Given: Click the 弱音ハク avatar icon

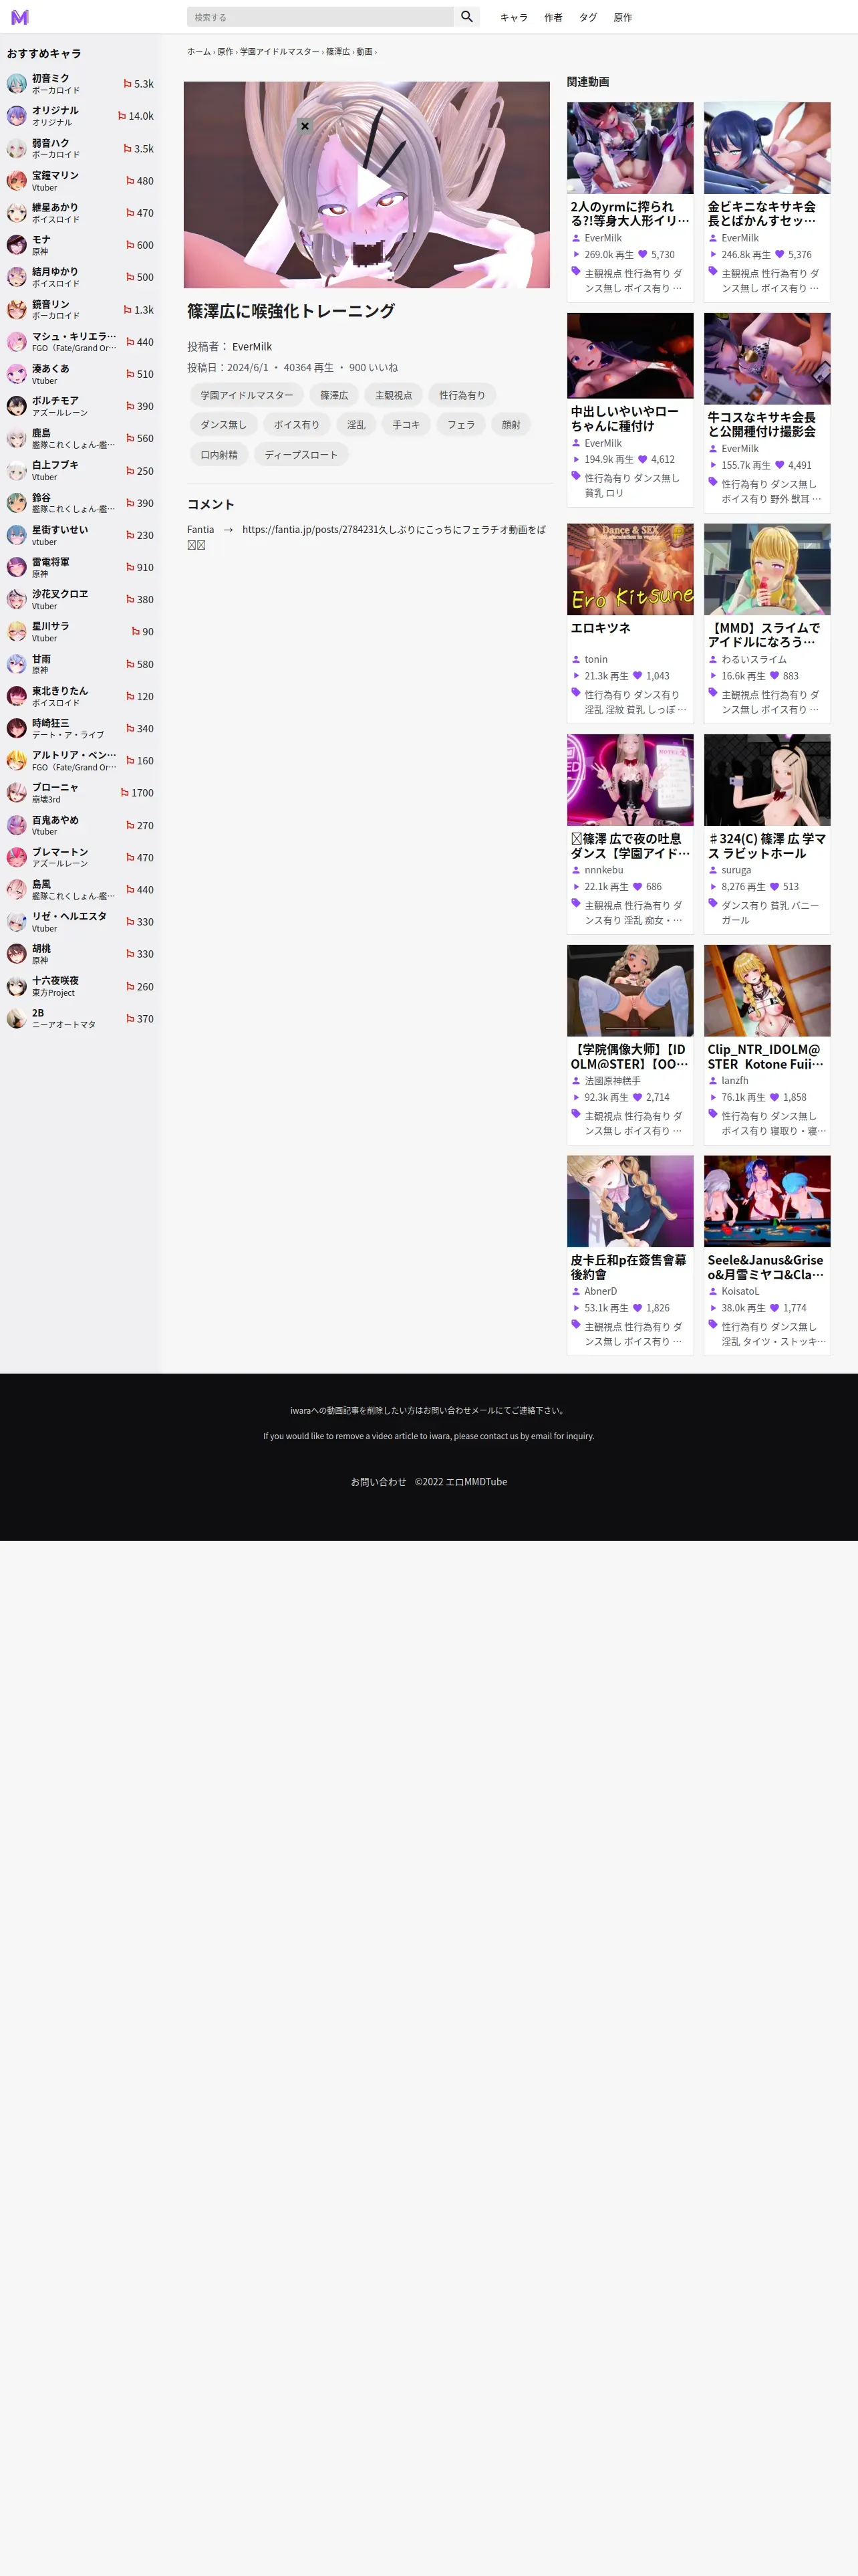Looking at the screenshot, I should (x=17, y=148).
